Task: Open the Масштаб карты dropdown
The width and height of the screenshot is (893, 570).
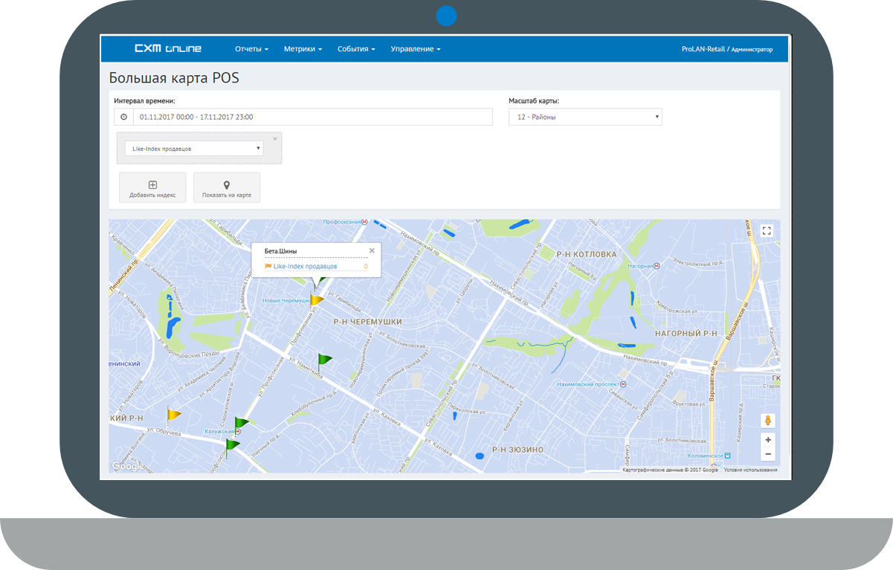Action: pos(584,117)
